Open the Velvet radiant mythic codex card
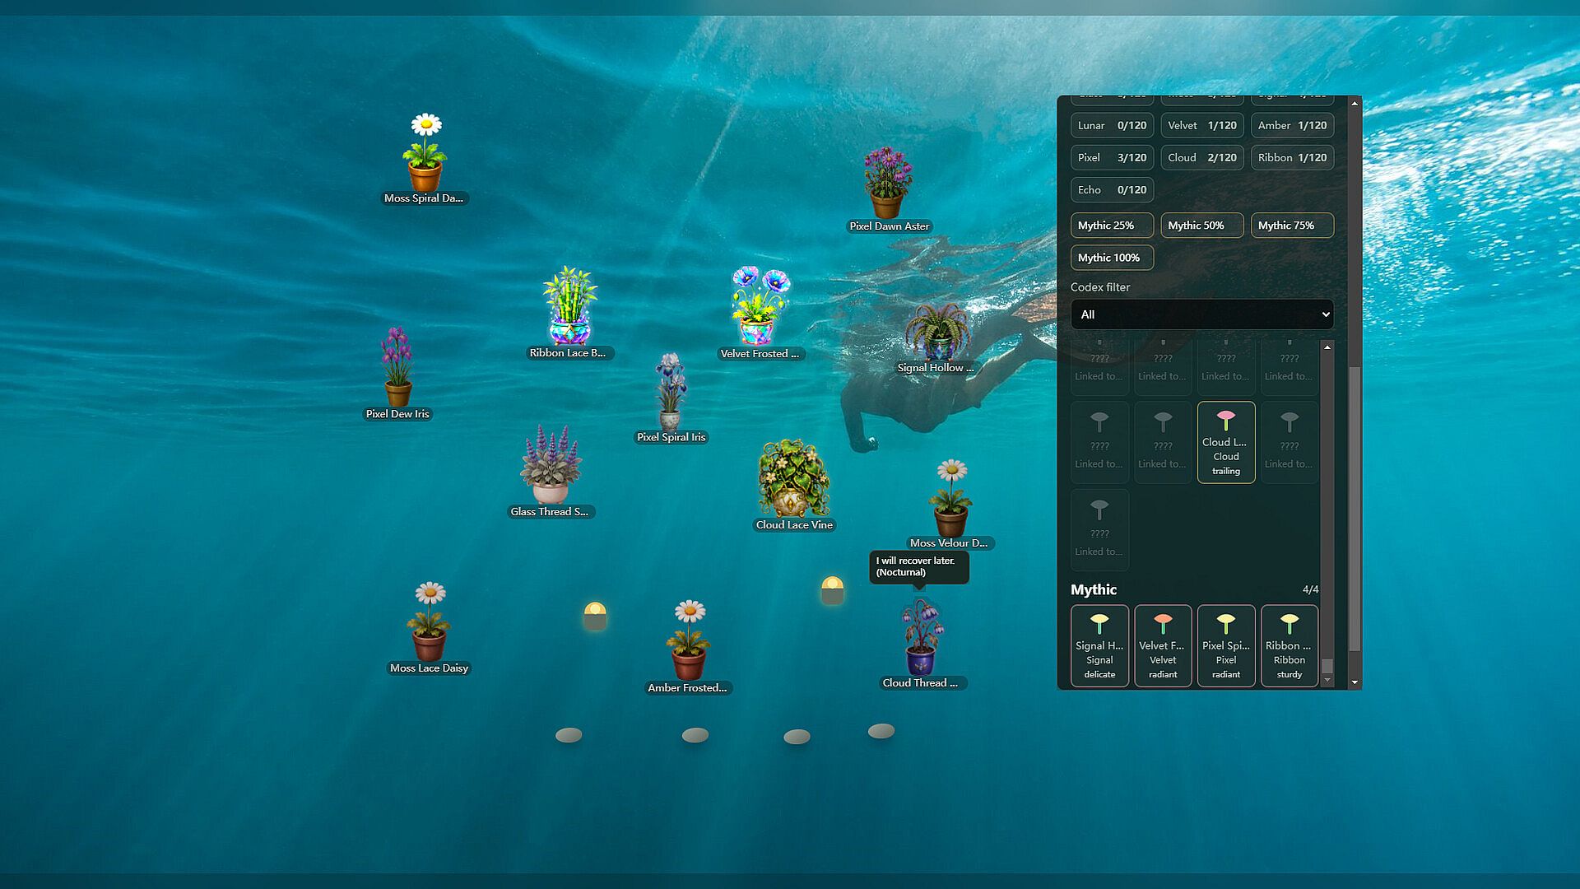Viewport: 1580px width, 889px height. (1163, 645)
